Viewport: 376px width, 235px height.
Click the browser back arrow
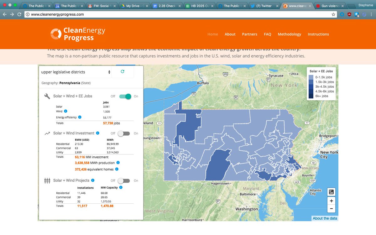(5, 14)
